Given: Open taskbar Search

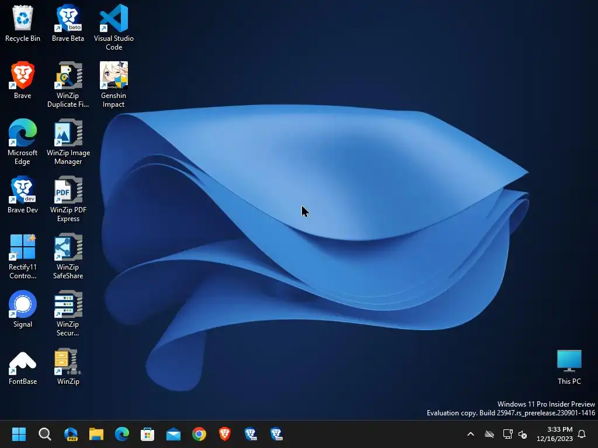Looking at the screenshot, I should 44,434.
